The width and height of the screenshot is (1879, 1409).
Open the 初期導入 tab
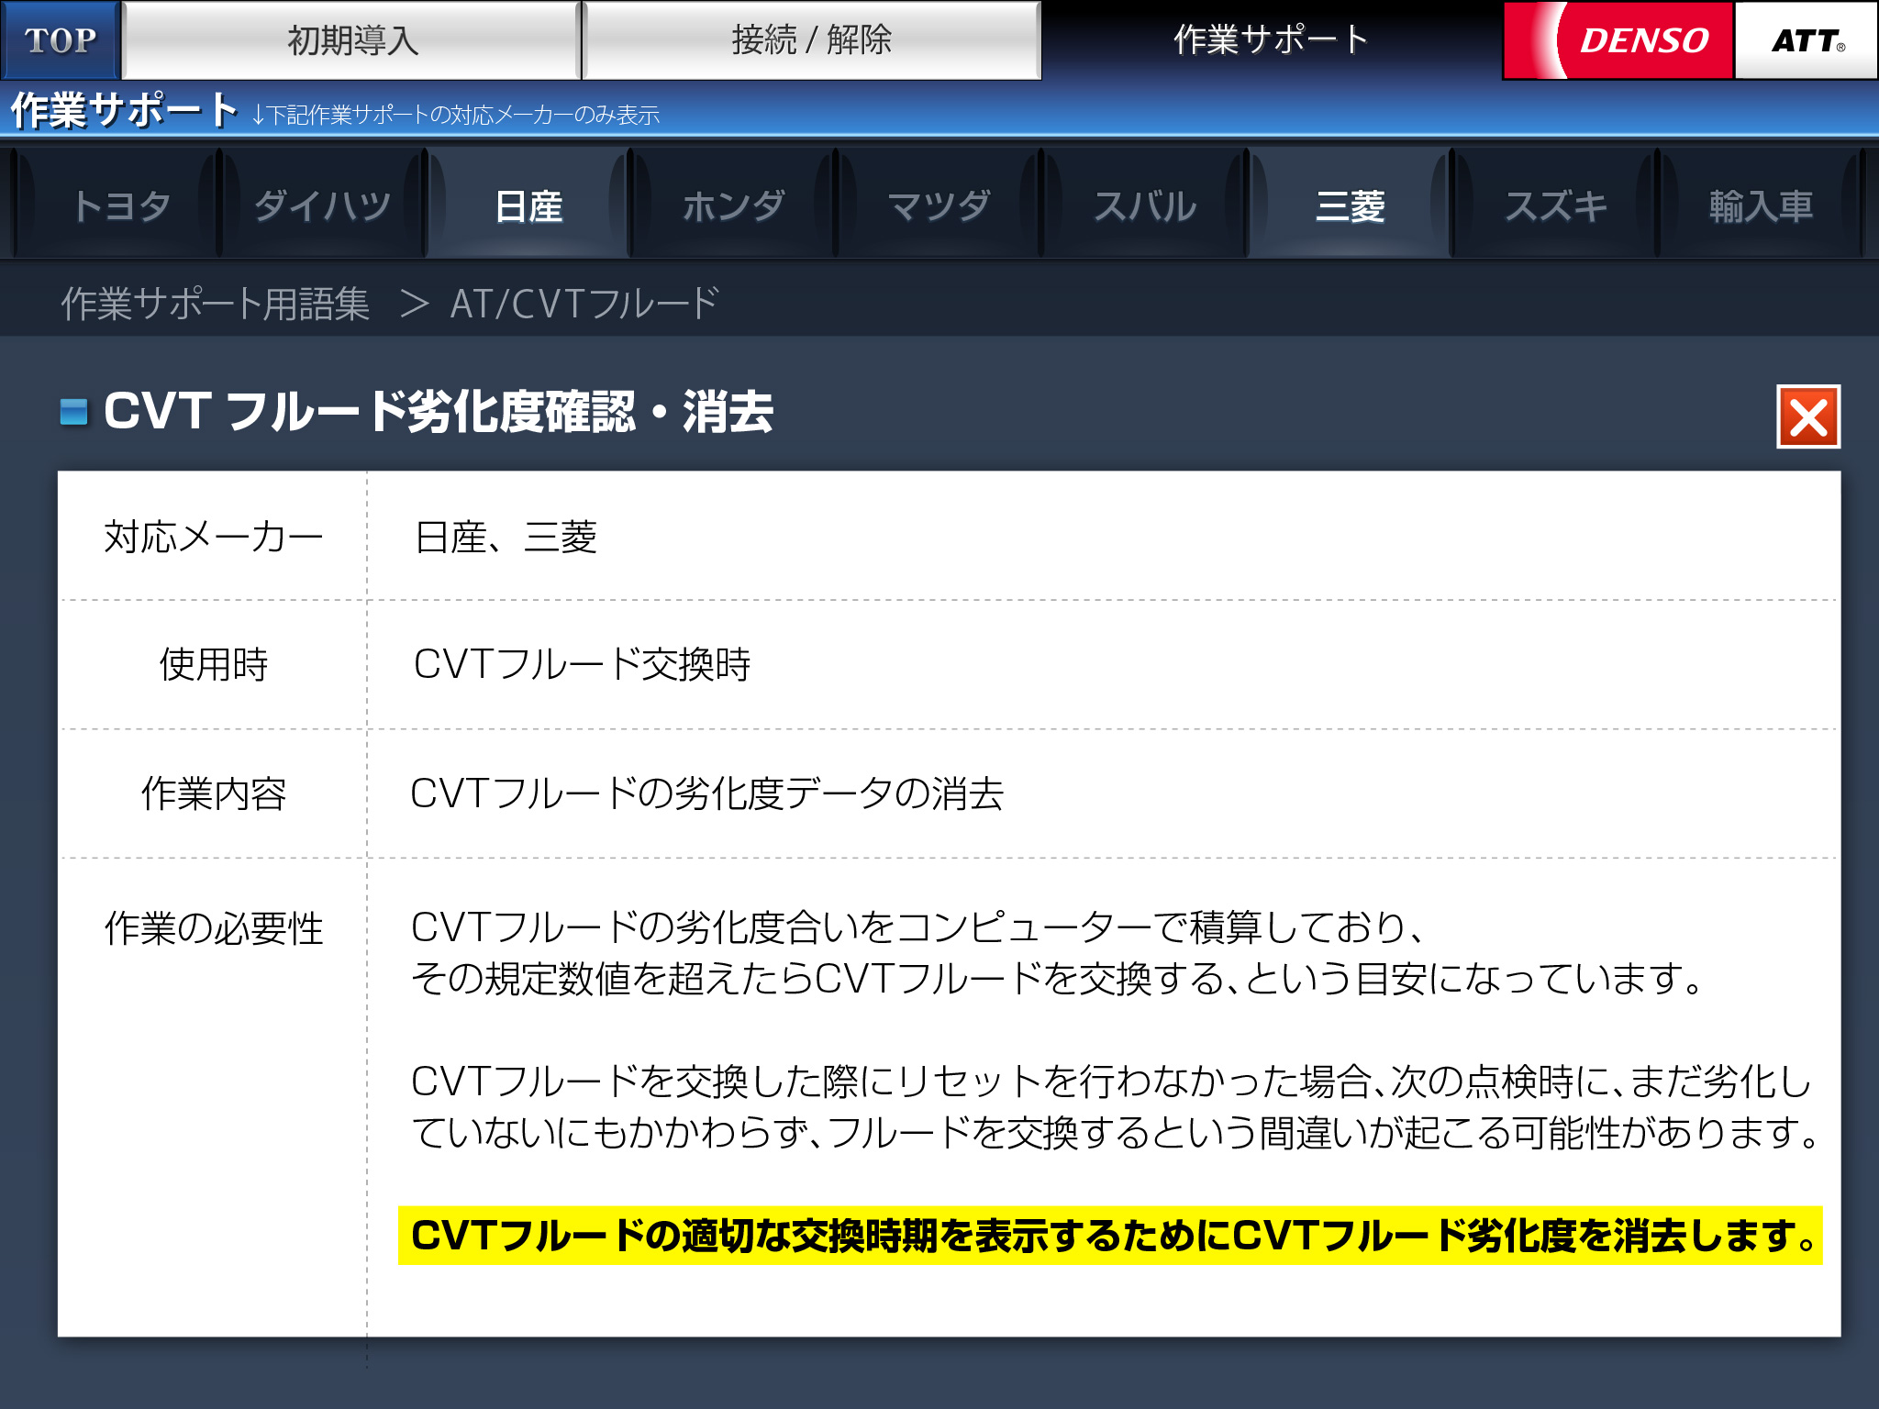[352, 40]
